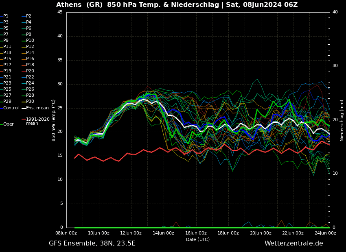Click the chart title mentioning Athens (GR)
This screenshot has width=346, height=252.
pos(177,5)
